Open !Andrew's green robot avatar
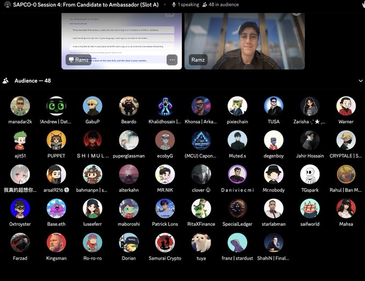 (x=56, y=106)
